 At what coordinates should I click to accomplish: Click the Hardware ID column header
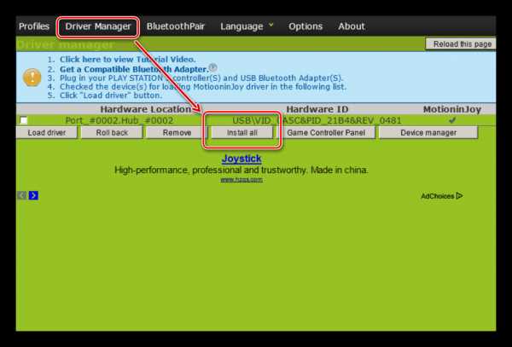(x=317, y=109)
